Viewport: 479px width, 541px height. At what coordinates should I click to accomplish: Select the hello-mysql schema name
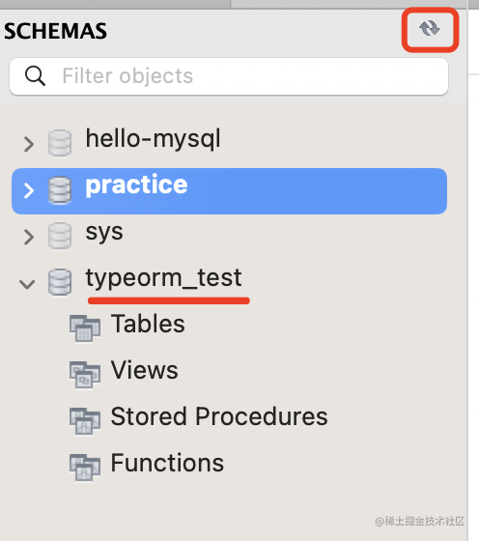[x=154, y=139]
